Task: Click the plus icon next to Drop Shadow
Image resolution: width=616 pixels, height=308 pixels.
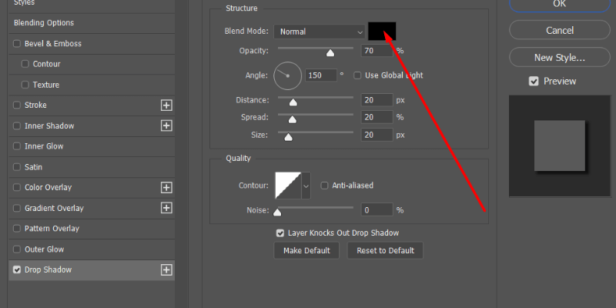Action: (166, 269)
